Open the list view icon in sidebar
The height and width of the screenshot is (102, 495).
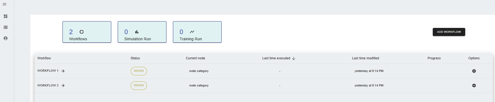pos(5,27)
